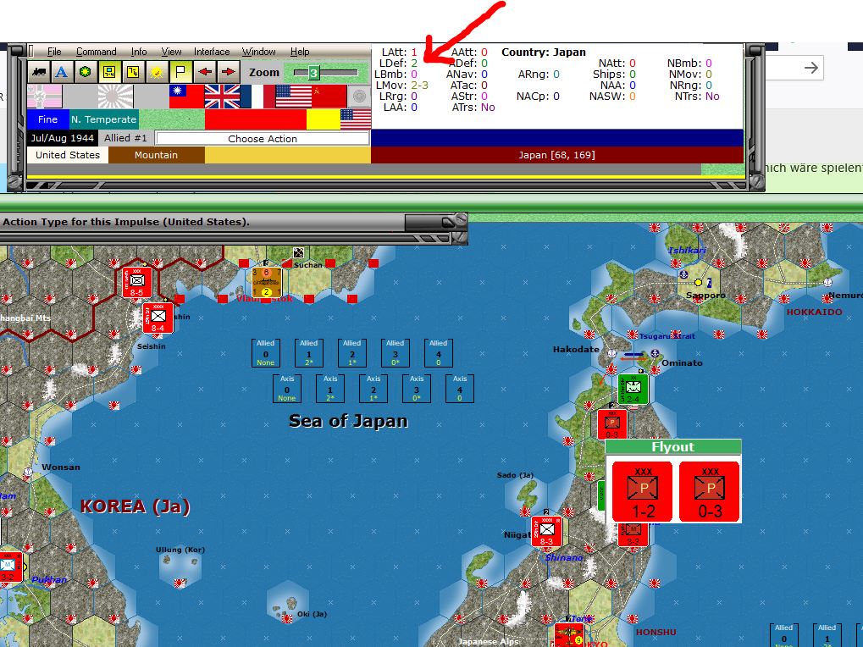
Task: Click the Wonsan port anchor icon
Action: [28, 472]
